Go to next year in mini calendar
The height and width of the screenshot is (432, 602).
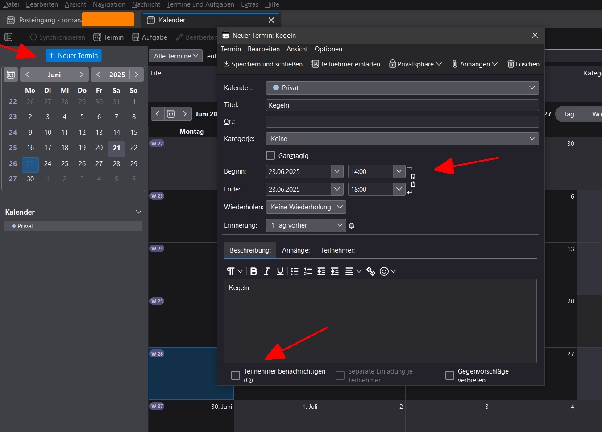click(137, 75)
